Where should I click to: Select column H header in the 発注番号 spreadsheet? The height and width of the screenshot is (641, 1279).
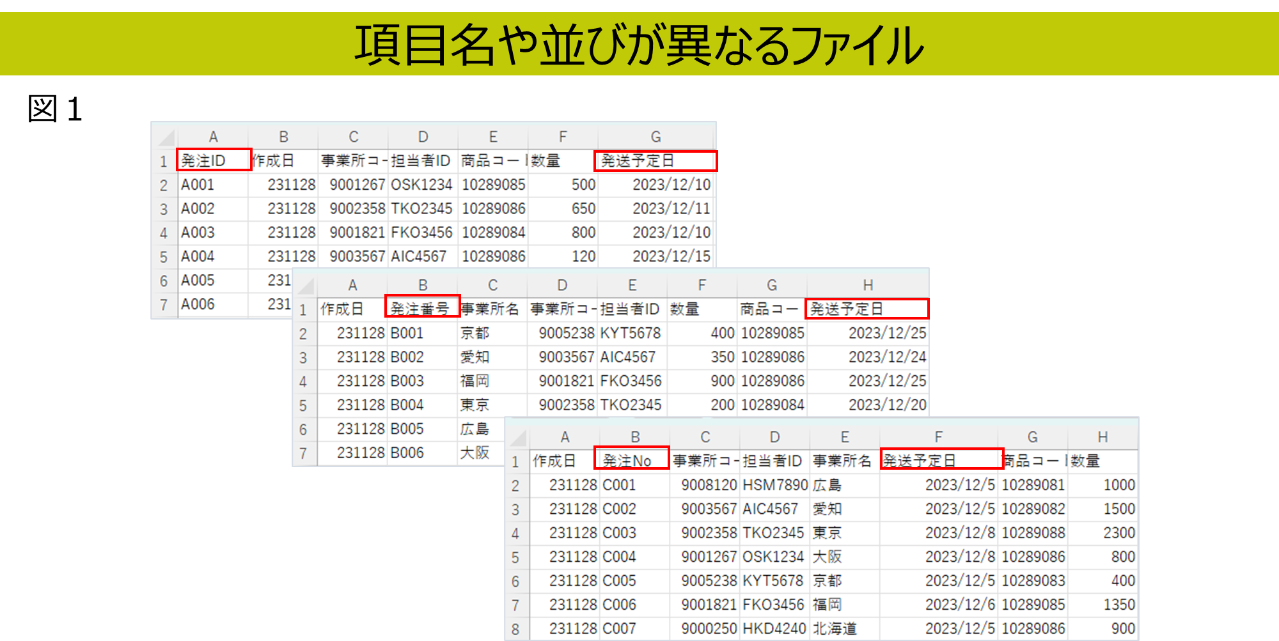click(867, 285)
